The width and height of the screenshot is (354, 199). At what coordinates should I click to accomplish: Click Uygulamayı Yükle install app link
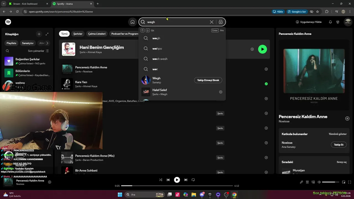click(x=309, y=22)
